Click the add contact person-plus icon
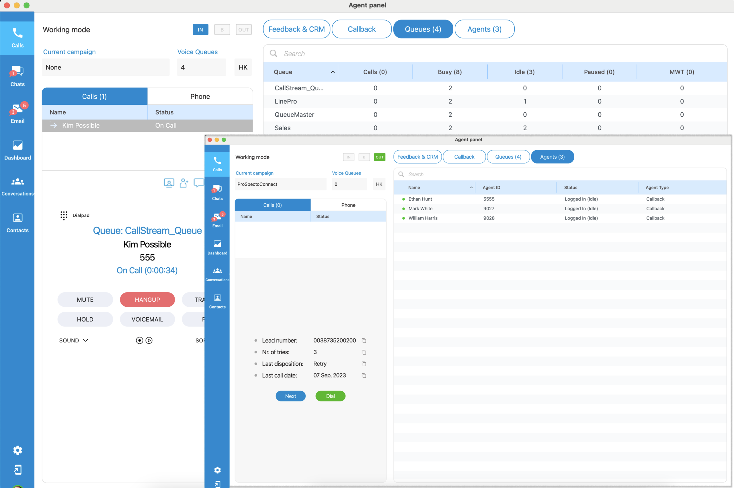The width and height of the screenshot is (734, 488). [x=184, y=183]
